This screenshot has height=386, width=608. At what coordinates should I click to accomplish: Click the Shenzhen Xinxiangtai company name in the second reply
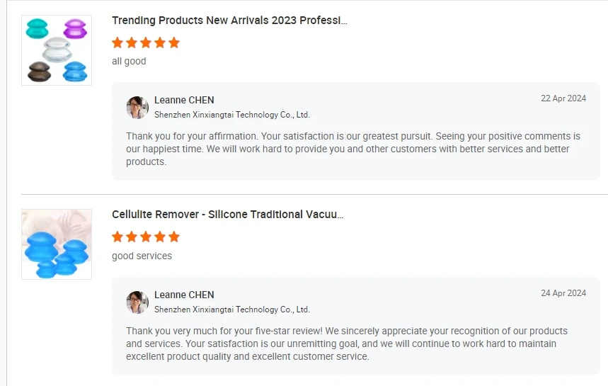232,310
